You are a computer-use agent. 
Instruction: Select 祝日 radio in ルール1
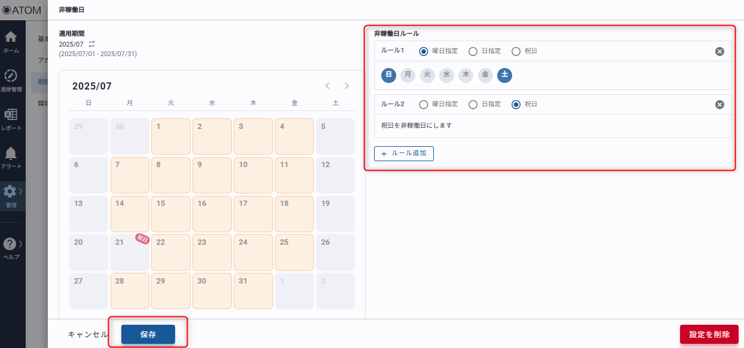(516, 51)
